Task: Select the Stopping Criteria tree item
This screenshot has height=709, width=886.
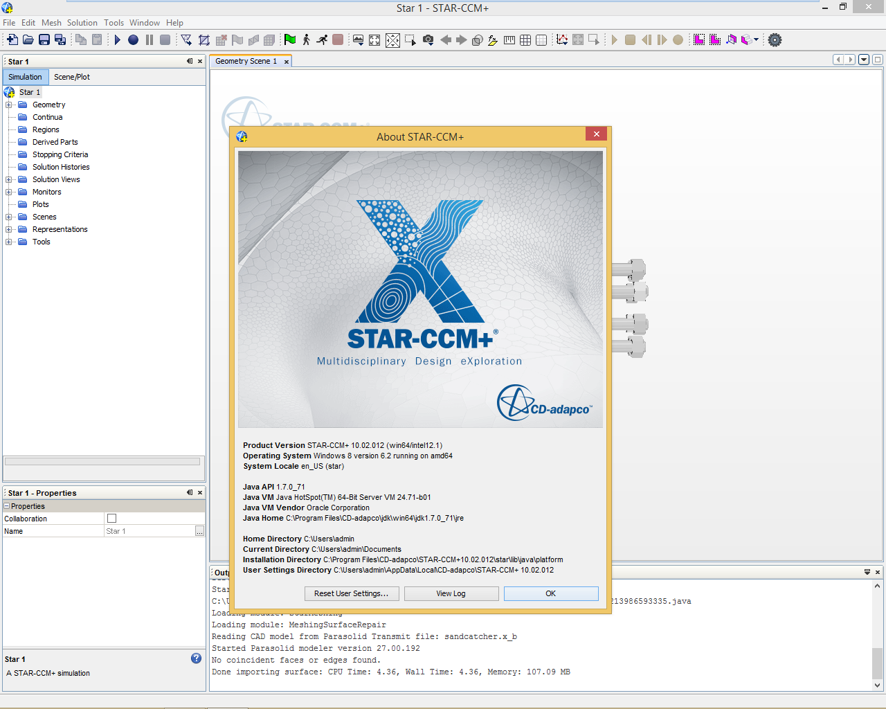Action: point(60,155)
